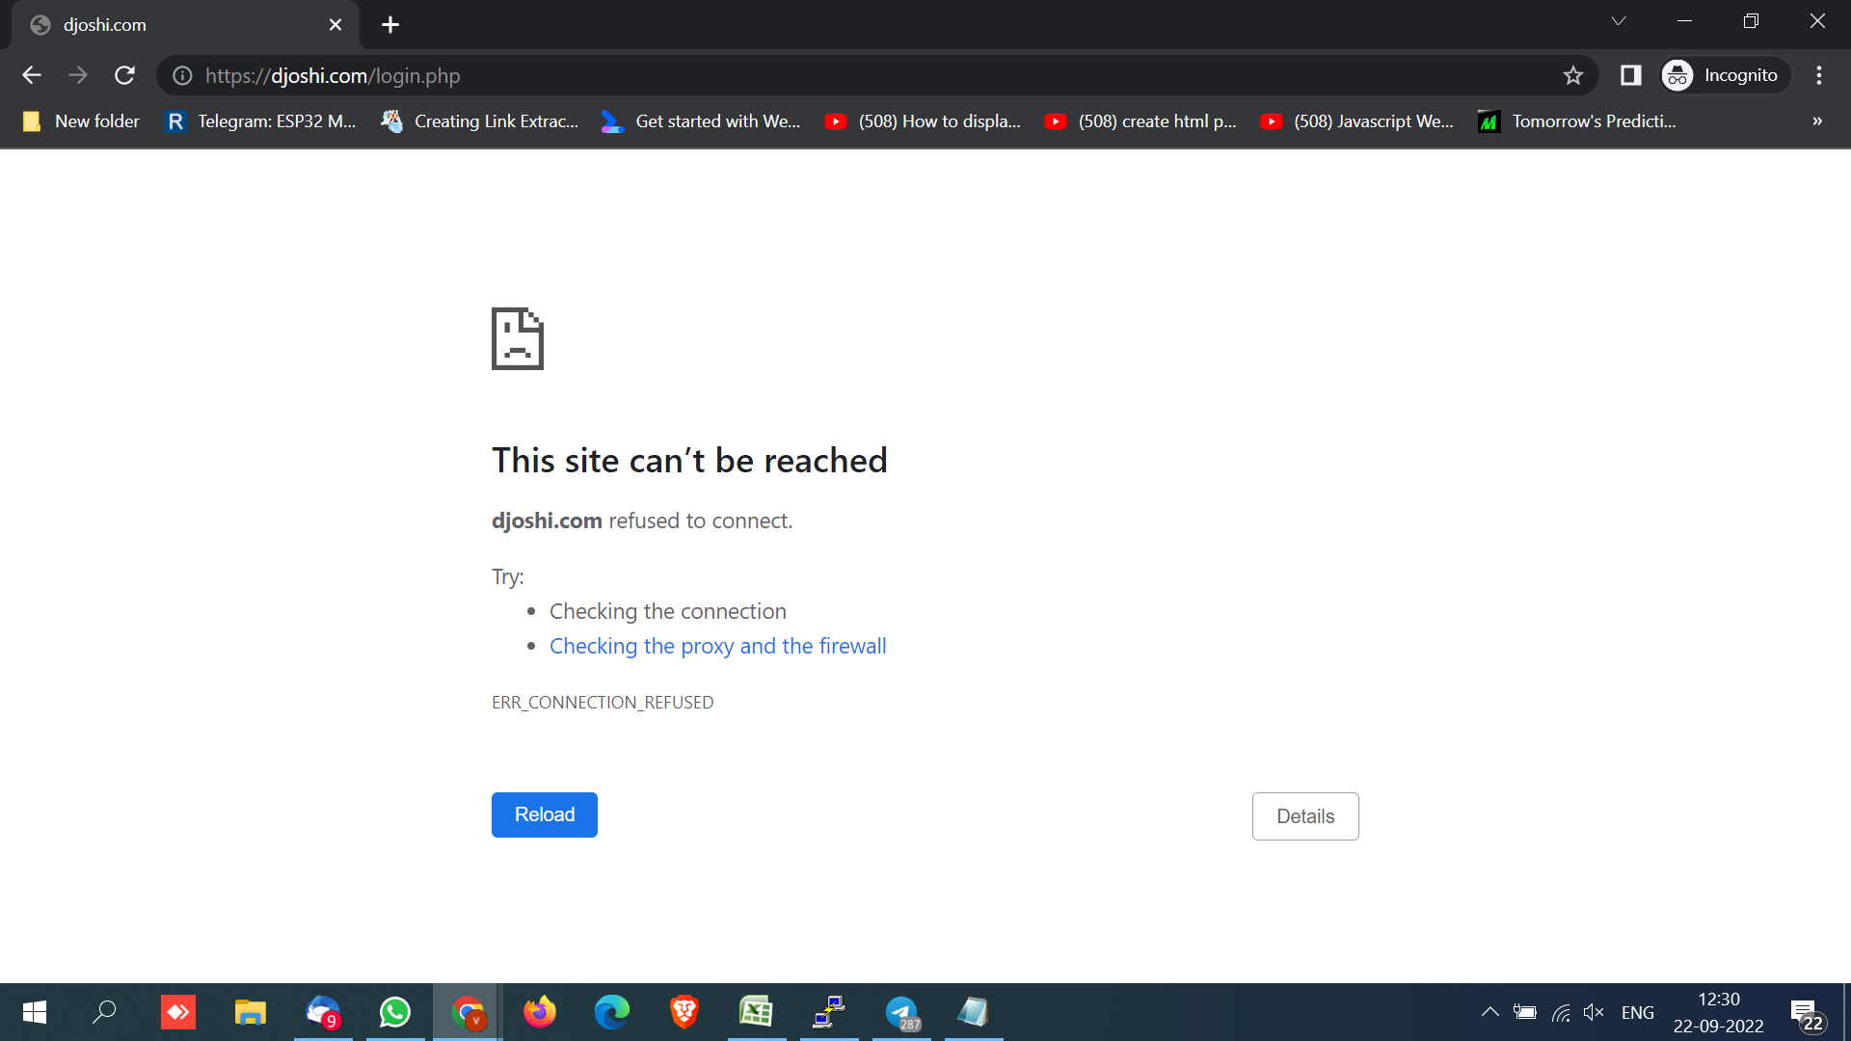Open Tomorrow's Prediction bookmark
The image size is (1851, 1041).
[x=1578, y=121]
